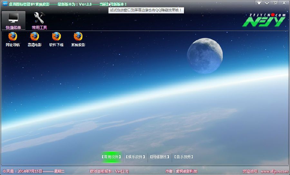This screenshot has width=290, height=175.
Task: Select the 【常用软件】 category tab
Action: [x=111, y=157]
